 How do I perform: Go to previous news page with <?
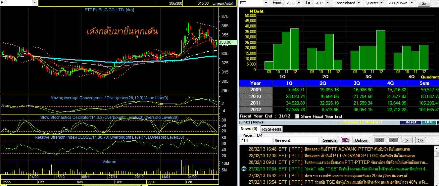click(393, 140)
